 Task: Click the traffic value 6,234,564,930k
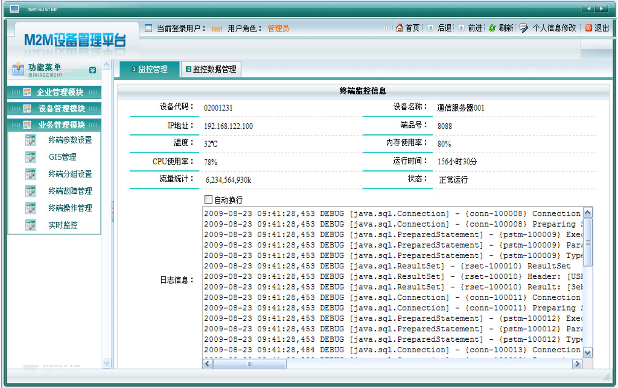tap(228, 180)
